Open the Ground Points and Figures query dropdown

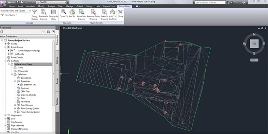(16, 11)
